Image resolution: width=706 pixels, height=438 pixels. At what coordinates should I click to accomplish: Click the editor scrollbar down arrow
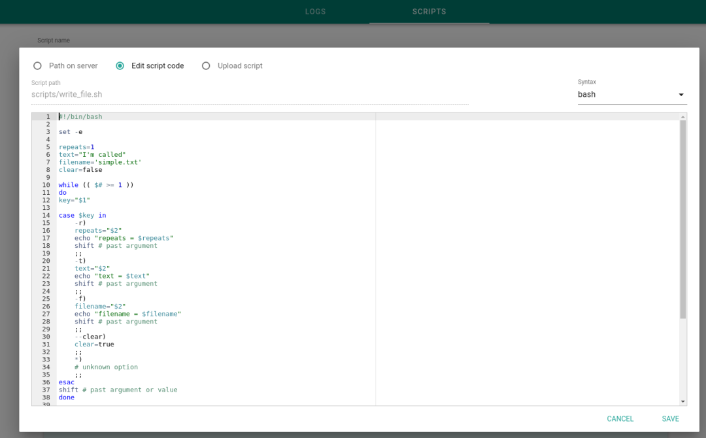click(683, 401)
